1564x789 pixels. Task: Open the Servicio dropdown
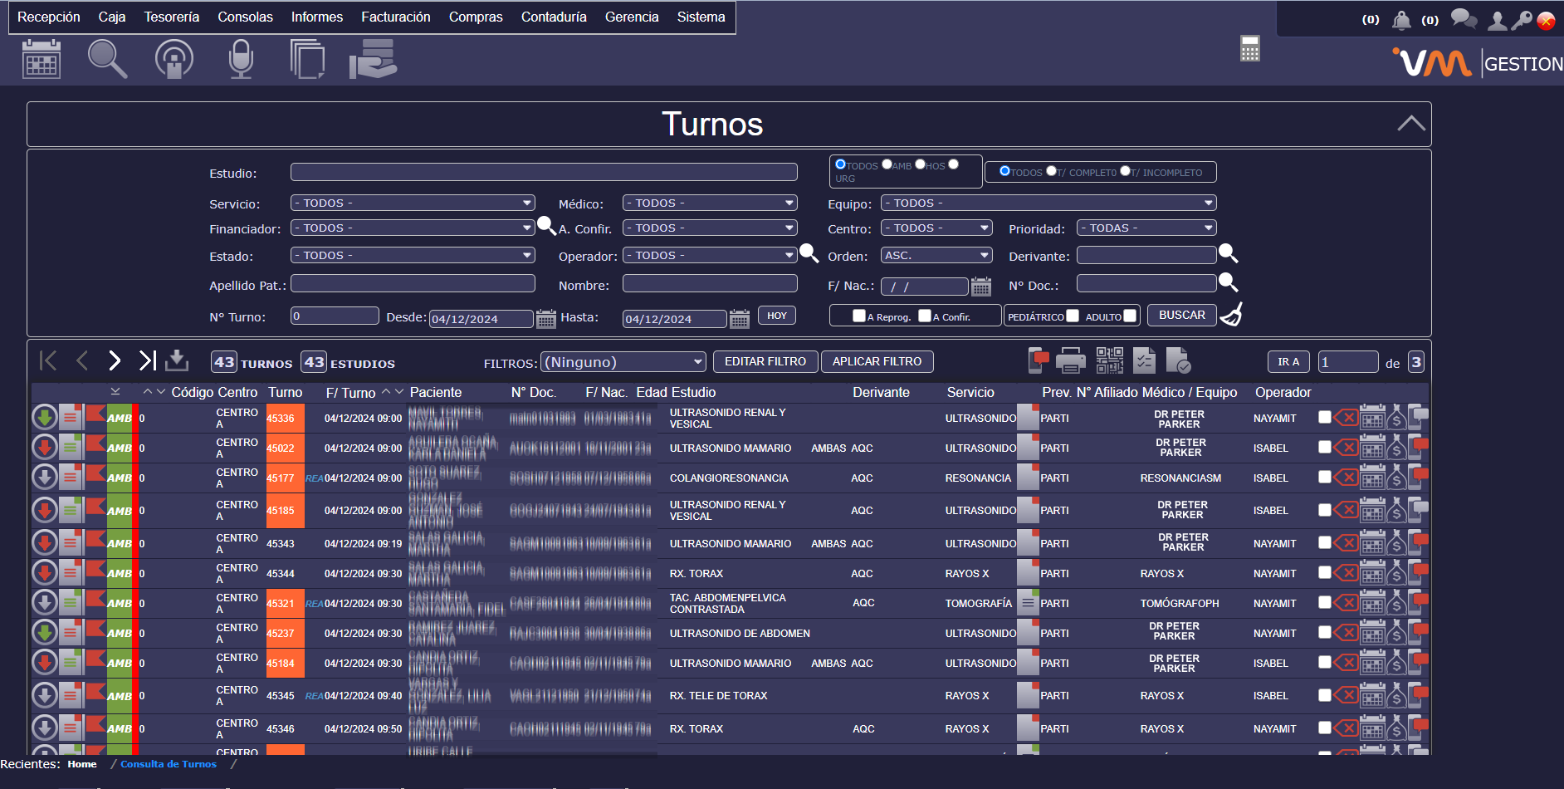pos(413,203)
